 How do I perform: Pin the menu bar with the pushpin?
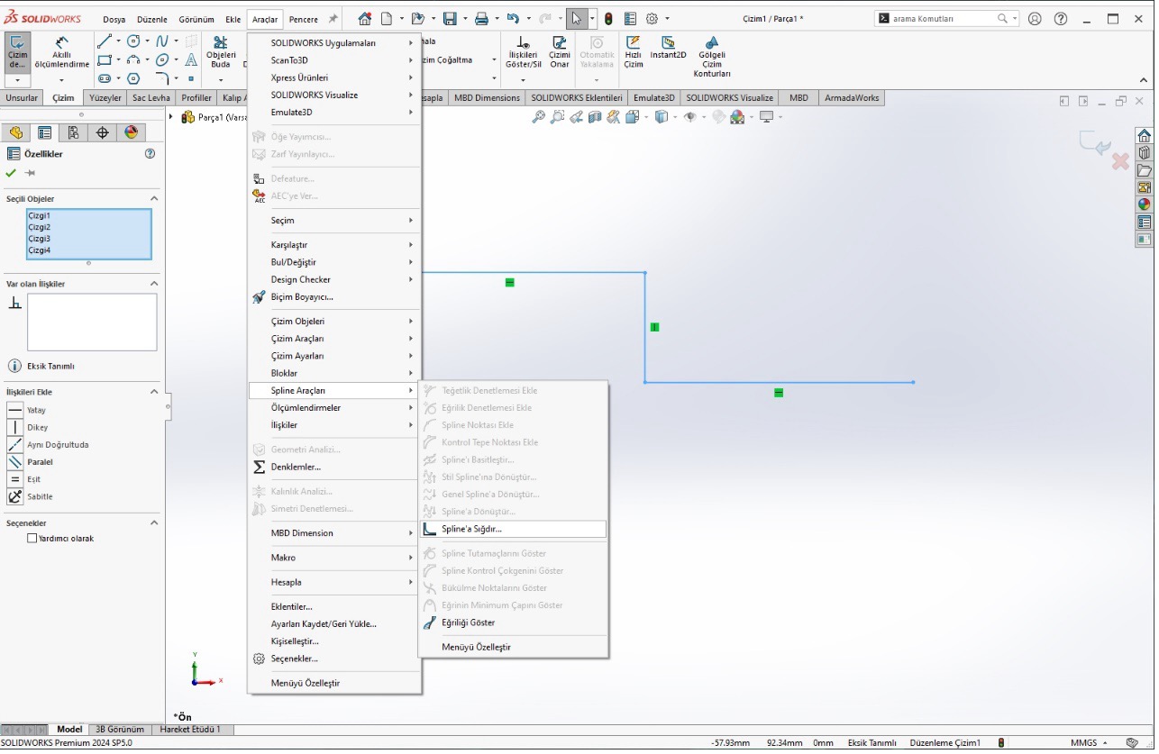333,18
